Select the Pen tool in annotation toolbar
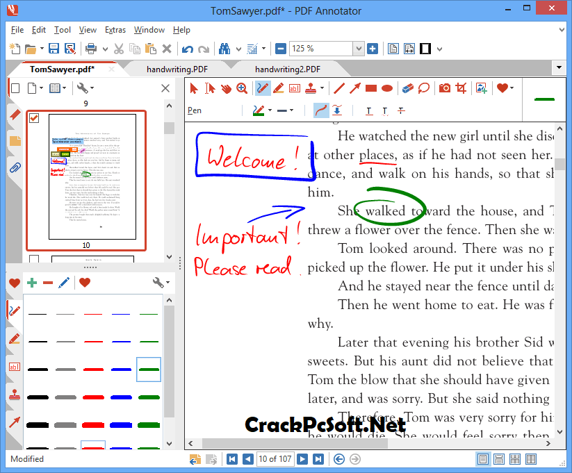This screenshot has height=473, width=572. click(263, 88)
